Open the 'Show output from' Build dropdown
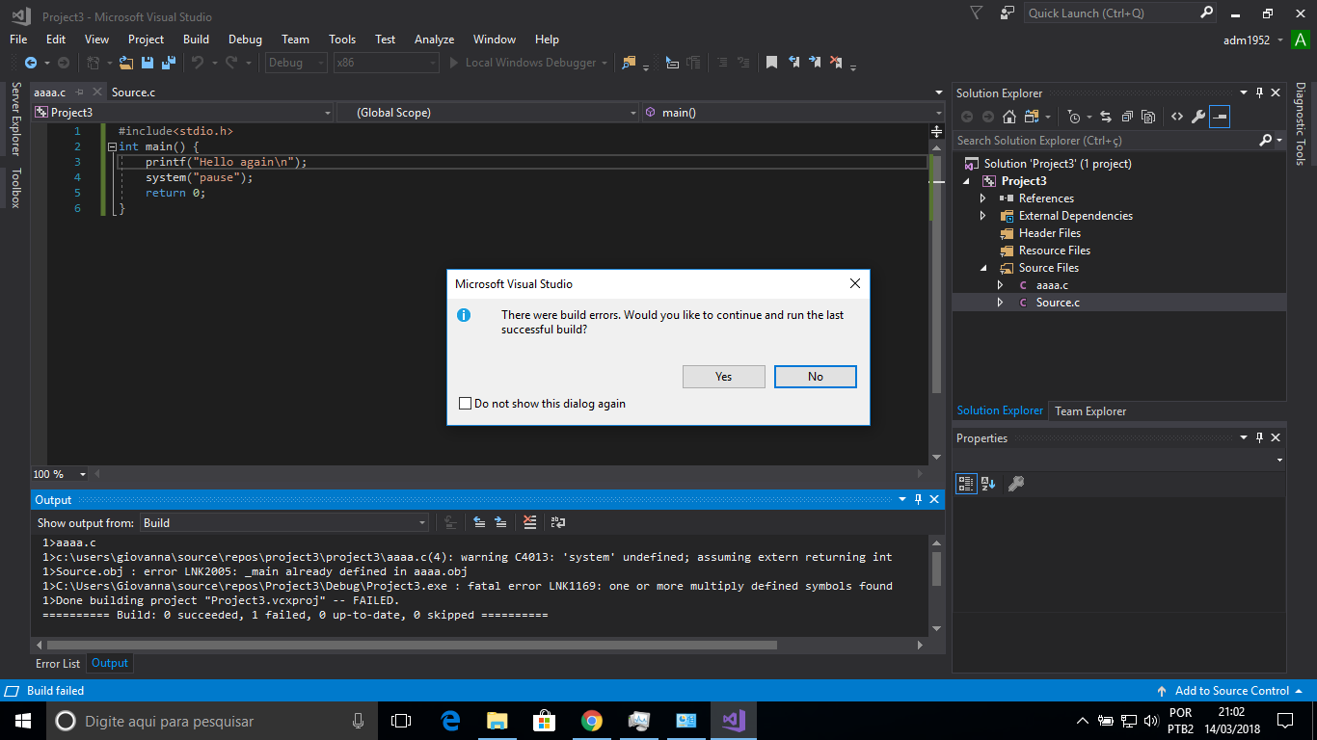The image size is (1317, 740). [x=284, y=523]
